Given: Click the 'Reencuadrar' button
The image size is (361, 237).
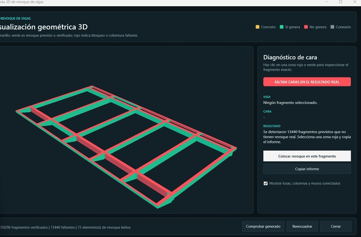Looking at the screenshot, I should click(x=302, y=226).
